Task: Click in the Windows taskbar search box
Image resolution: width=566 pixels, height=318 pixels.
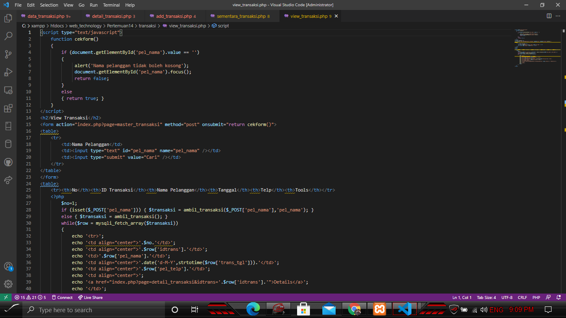Action: (x=94, y=310)
